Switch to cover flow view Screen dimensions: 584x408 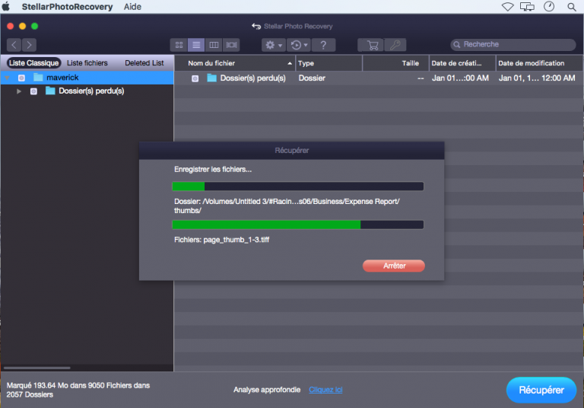point(231,45)
